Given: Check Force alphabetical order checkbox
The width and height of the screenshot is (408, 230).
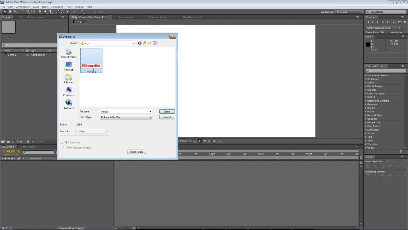Looking at the screenshot, I should [x=65, y=148].
